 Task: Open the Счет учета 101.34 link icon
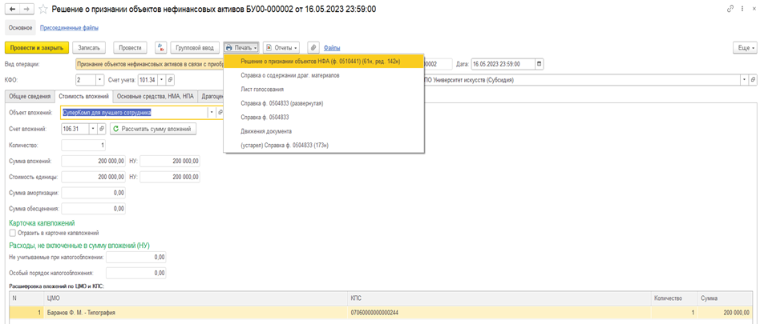[x=171, y=80]
